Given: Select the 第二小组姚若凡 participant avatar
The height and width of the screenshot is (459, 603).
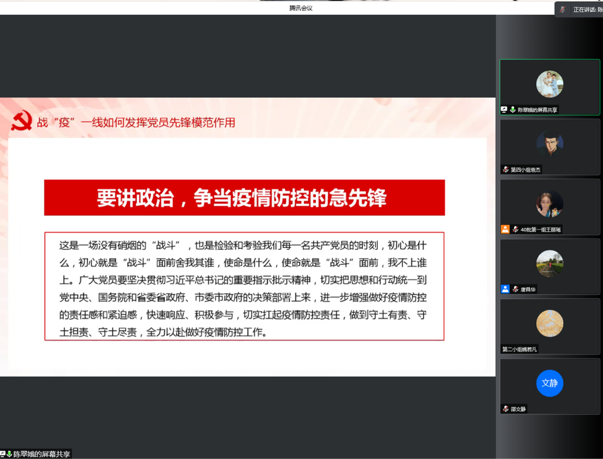Looking at the screenshot, I should [x=549, y=324].
